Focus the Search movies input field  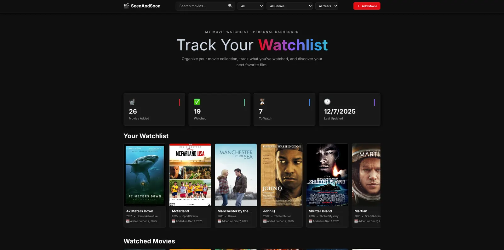click(x=205, y=6)
